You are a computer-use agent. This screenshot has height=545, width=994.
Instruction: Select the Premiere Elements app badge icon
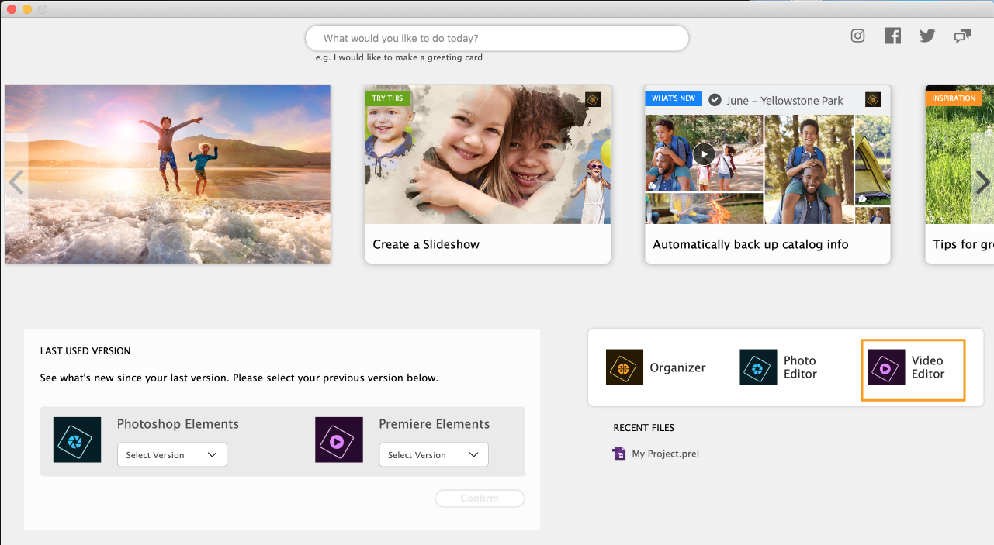click(x=338, y=440)
